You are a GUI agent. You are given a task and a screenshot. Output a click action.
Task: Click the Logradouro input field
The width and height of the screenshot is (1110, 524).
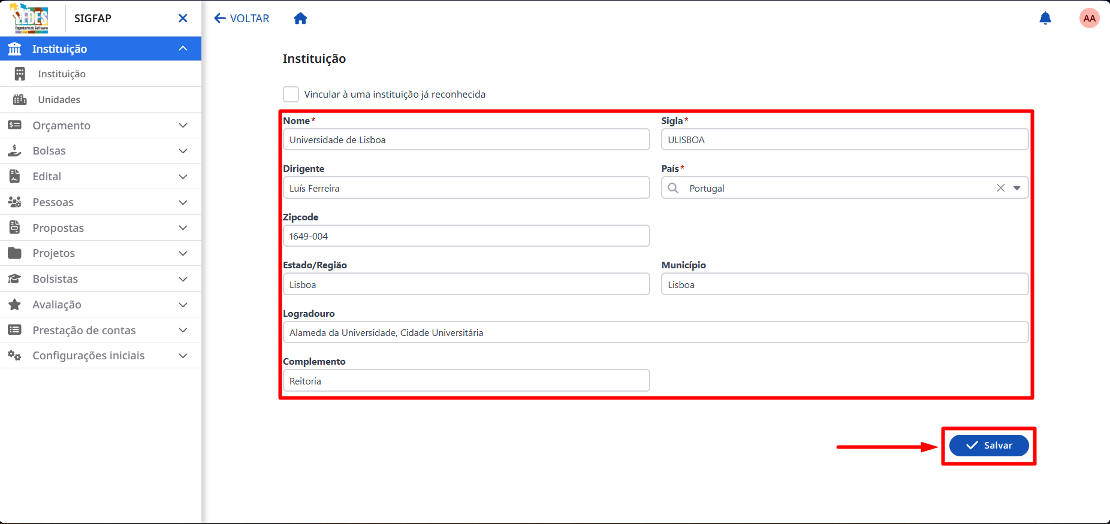(x=656, y=332)
